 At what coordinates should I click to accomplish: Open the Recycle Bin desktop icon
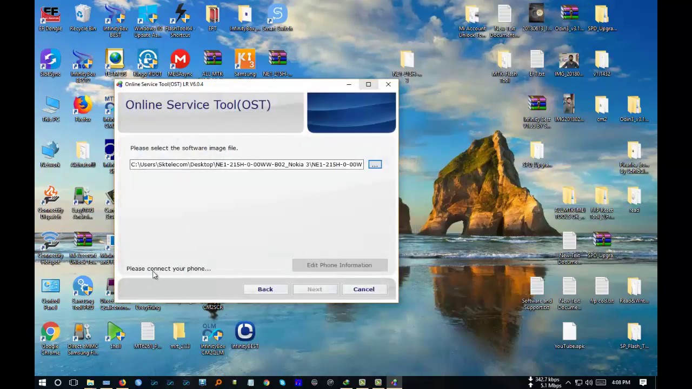[83, 18]
